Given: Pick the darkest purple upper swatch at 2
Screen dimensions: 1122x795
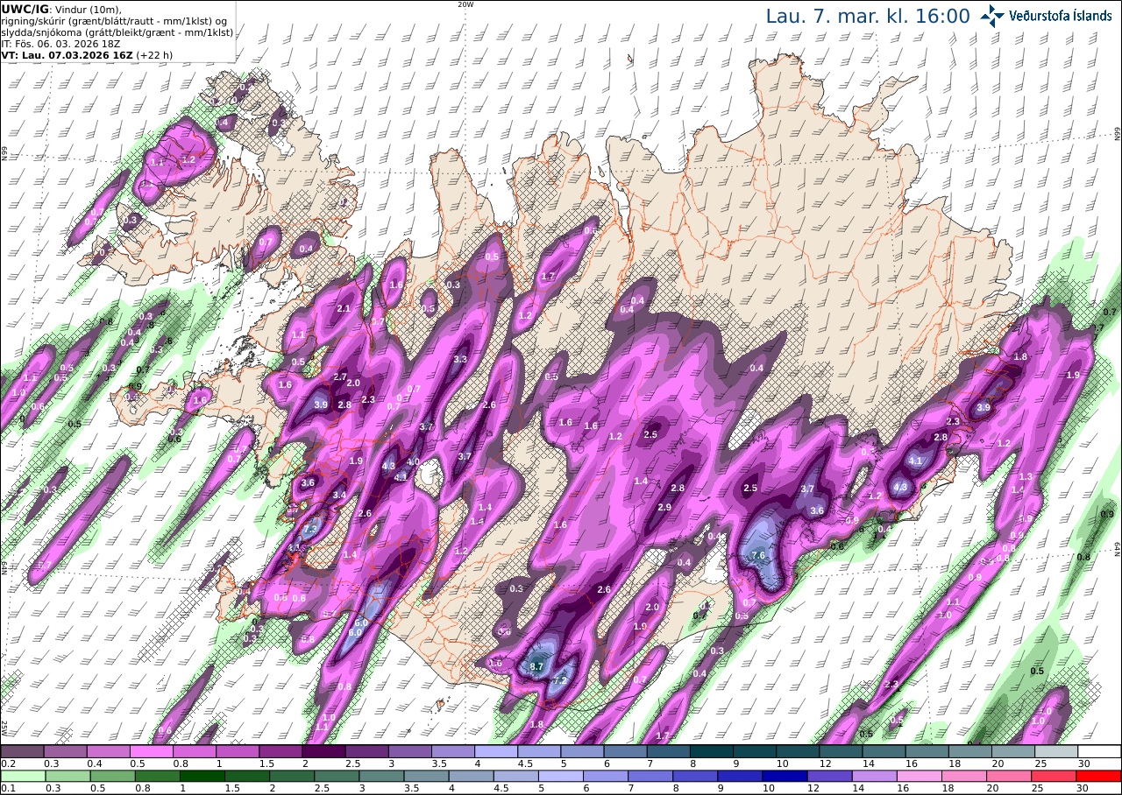Looking at the screenshot, I should (x=323, y=751).
